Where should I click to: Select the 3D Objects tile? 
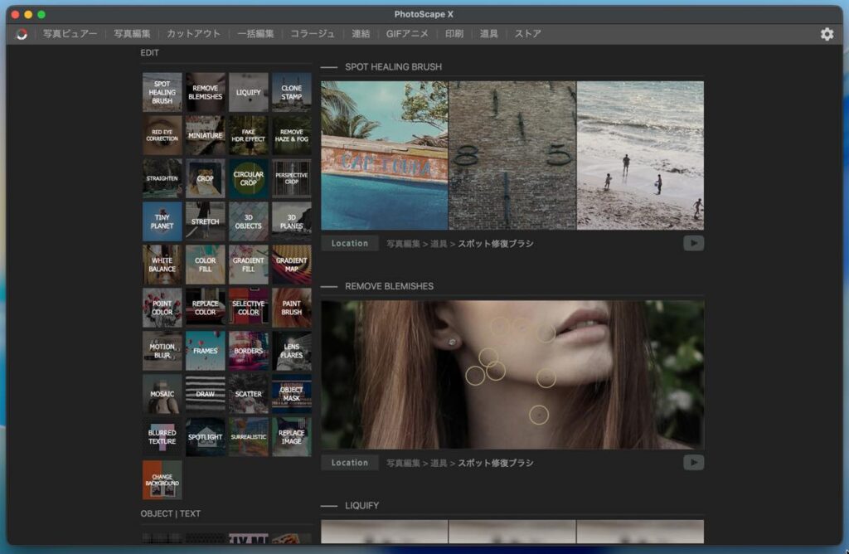pos(249,221)
